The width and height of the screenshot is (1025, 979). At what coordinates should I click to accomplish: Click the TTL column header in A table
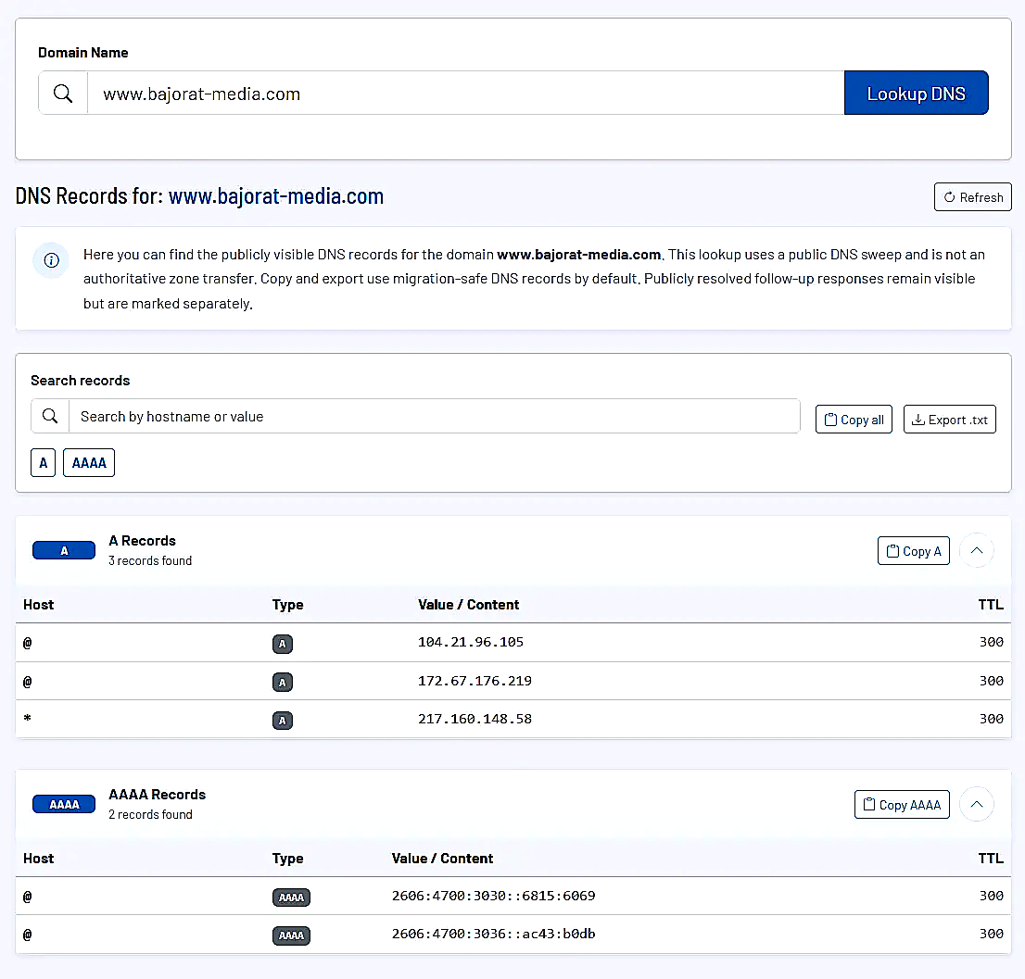[x=991, y=604]
